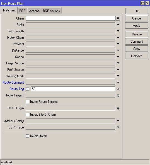Click the Remove button
150x165 pixels.
tap(137, 56)
